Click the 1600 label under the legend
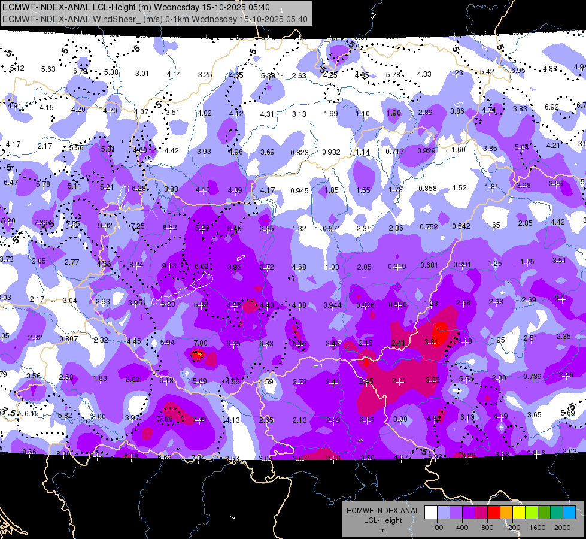The image size is (586, 539). click(x=538, y=528)
